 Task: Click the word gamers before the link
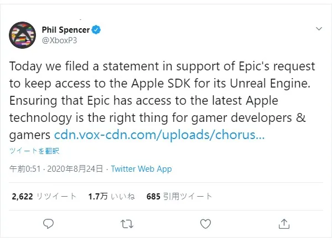coord(30,135)
